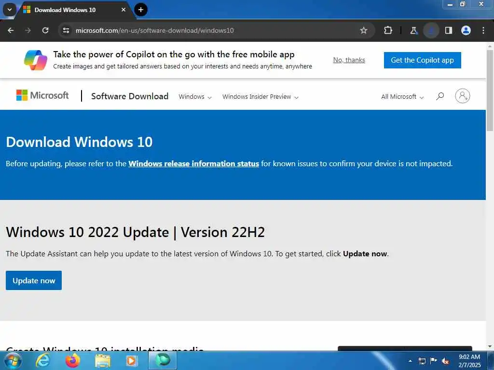494x370 pixels.
Task: Show hidden tray icons arrow
Action: pos(410,361)
